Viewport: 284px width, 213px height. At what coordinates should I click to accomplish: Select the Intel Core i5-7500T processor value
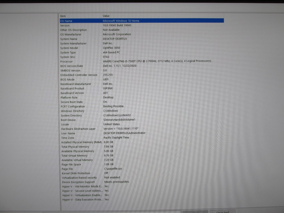157,61
